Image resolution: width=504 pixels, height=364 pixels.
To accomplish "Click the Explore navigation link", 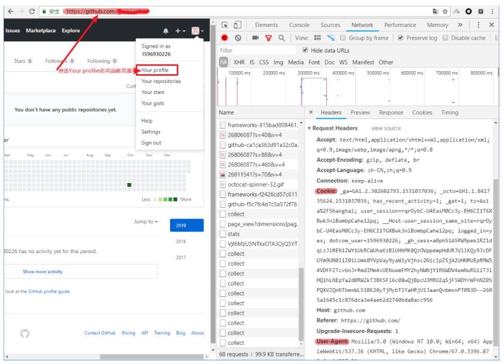I will [71, 30].
